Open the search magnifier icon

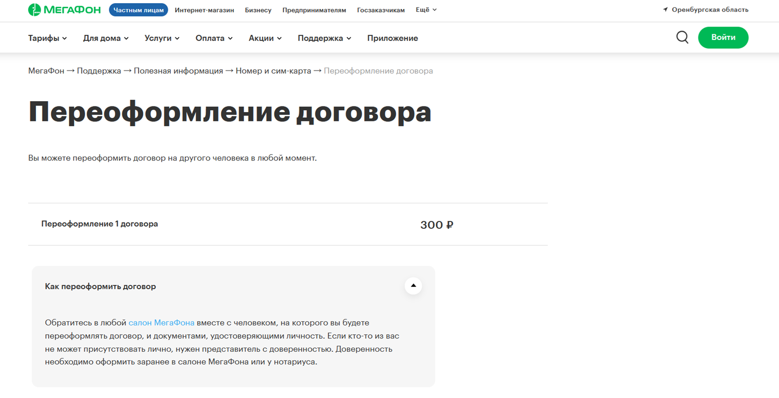(x=682, y=37)
